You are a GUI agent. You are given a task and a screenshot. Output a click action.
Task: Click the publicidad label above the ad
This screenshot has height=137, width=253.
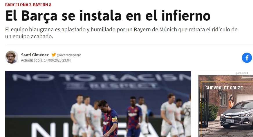tap(242, 73)
